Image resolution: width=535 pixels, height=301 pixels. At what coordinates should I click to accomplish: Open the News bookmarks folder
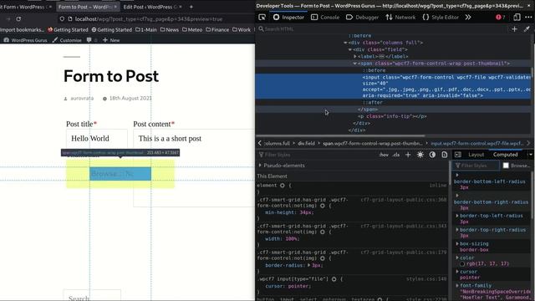(x=170, y=30)
